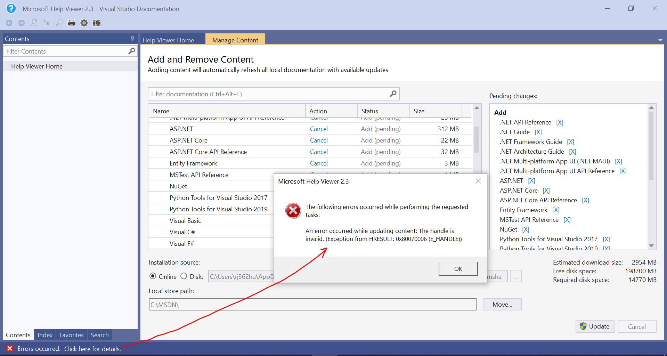Switch to the Search tab
Image resolution: width=667 pixels, height=356 pixels.
click(99, 335)
